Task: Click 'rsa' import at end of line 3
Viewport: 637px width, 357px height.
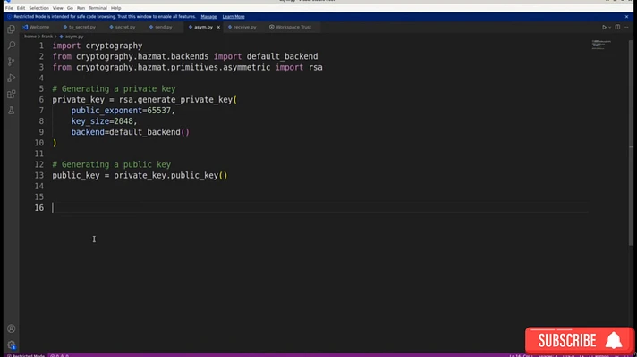Action: [x=315, y=67]
